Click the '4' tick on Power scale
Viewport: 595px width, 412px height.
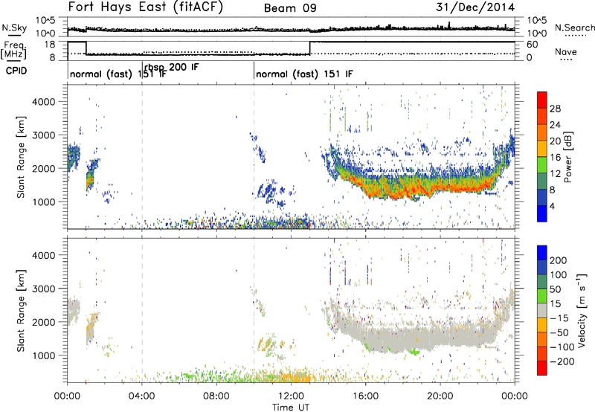click(552, 206)
